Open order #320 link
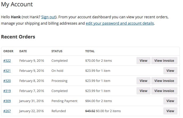The width and height of the screenshot is (183, 118). (7, 81)
